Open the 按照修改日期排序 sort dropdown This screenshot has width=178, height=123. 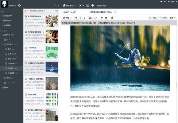pos(37,11)
